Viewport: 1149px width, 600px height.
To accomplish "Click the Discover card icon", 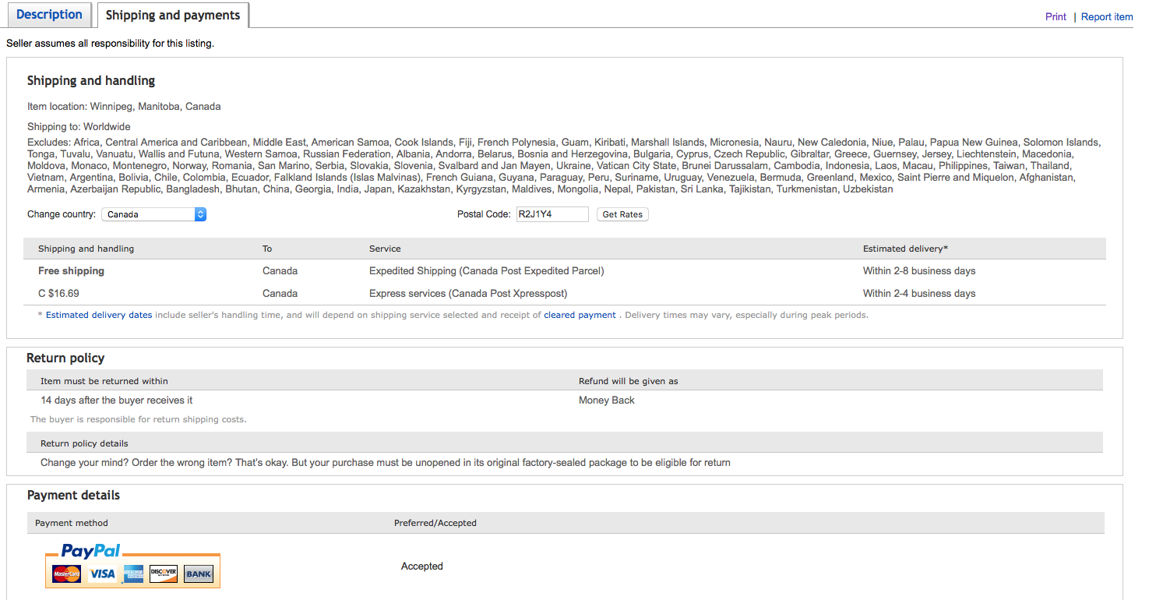I will tap(164, 574).
